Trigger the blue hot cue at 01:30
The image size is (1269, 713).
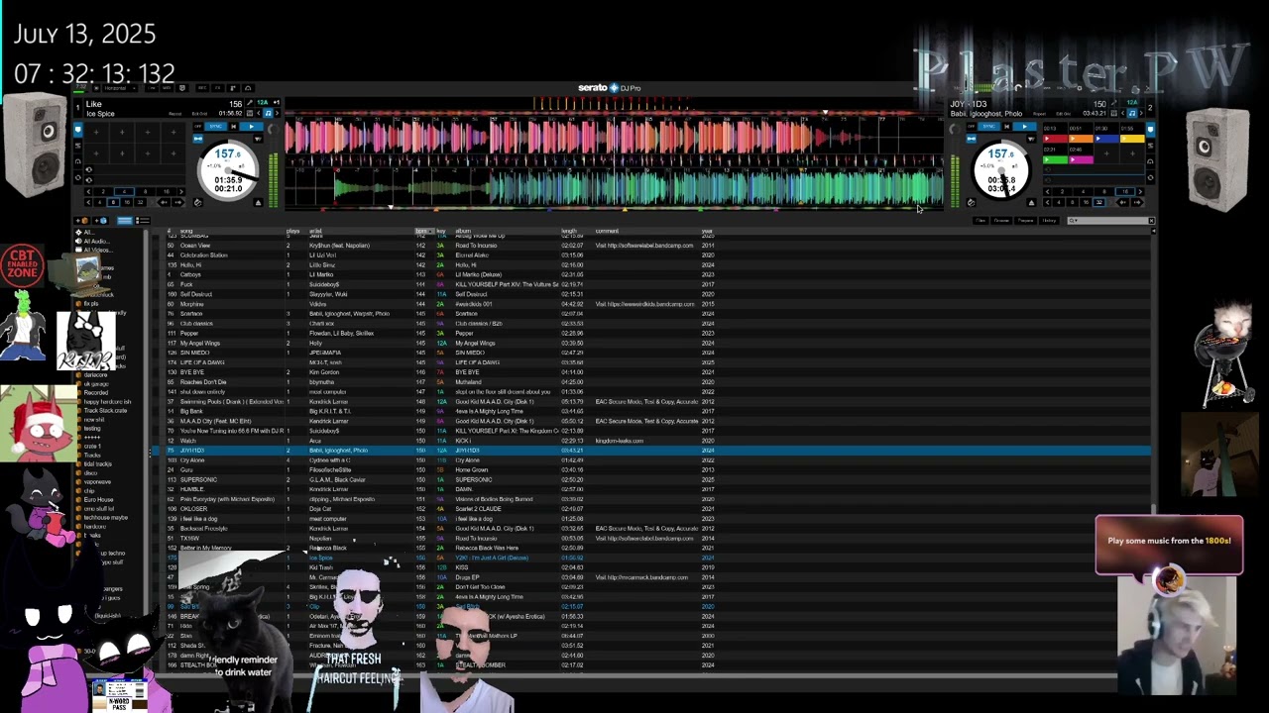tap(1106, 139)
